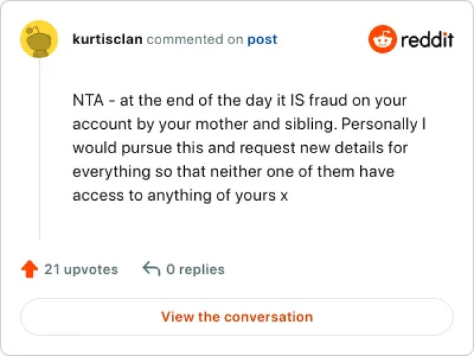Click the "21 upvotes" count
Screen dimensions: 474x356
click(x=81, y=269)
